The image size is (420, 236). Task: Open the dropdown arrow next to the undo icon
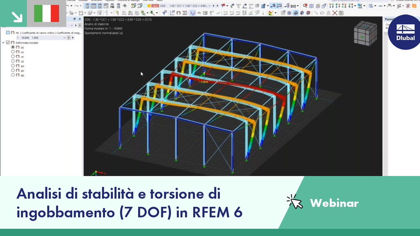pos(71,6)
